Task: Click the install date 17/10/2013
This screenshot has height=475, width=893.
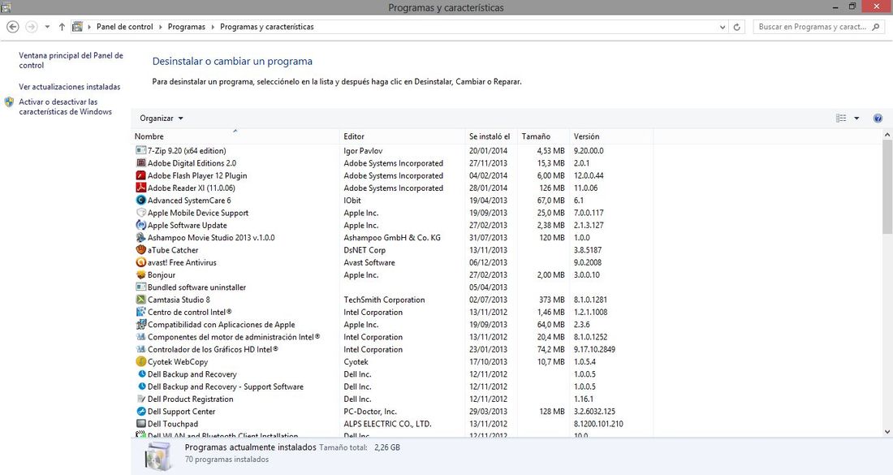Action: [488, 361]
